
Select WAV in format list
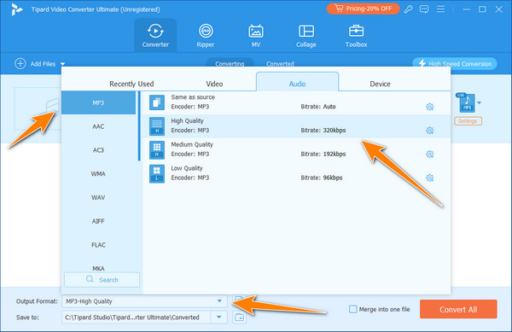(x=98, y=197)
